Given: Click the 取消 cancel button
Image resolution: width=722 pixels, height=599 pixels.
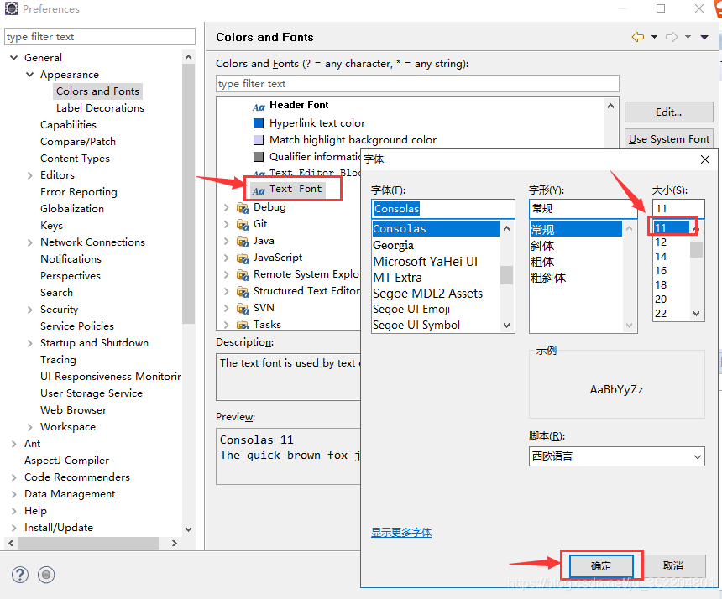Looking at the screenshot, I should point(672,566).
